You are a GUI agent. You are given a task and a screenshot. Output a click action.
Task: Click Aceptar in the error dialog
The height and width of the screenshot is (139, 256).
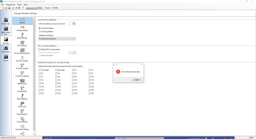(136, 80)
